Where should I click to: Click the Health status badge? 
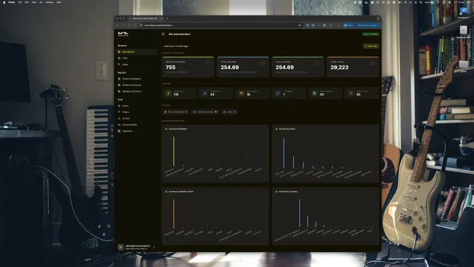tap(371, 34)
